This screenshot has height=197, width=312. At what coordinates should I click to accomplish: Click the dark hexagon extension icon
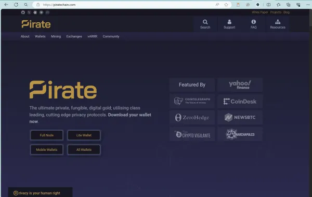tap(258, 5)
